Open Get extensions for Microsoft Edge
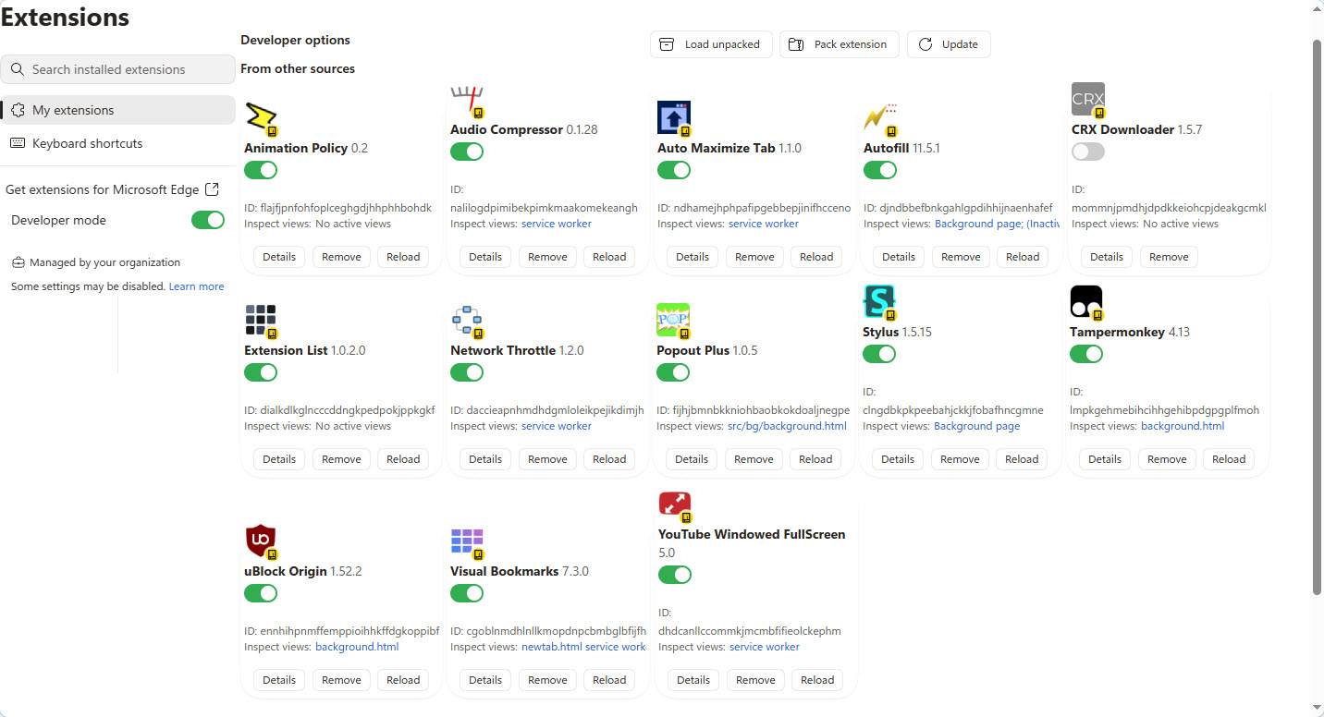 [112, 189]
